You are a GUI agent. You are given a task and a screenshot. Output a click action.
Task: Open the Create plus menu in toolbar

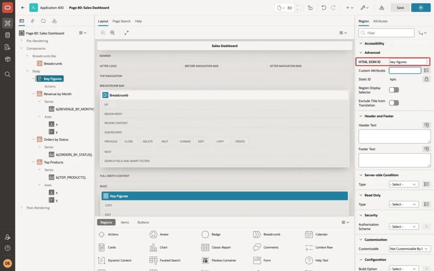(350, 8)
